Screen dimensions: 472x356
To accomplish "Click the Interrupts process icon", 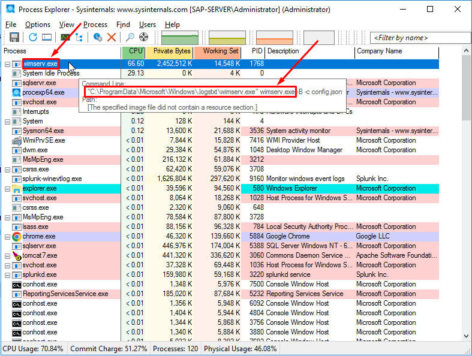I will point(17,112).
